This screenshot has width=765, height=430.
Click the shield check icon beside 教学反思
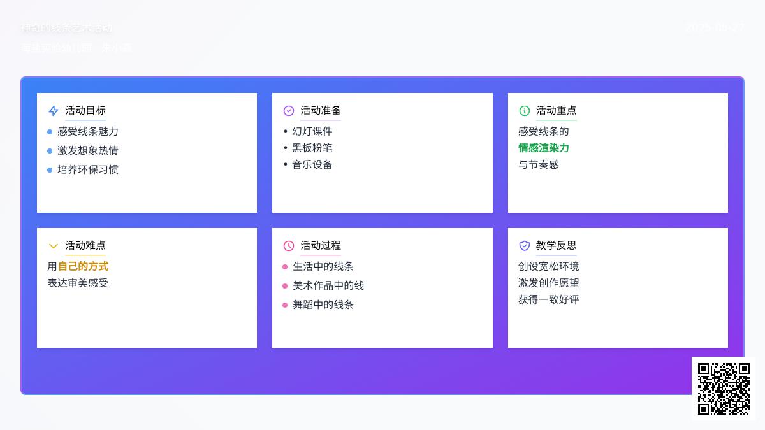pyautogui.click(x=525, y=246)
